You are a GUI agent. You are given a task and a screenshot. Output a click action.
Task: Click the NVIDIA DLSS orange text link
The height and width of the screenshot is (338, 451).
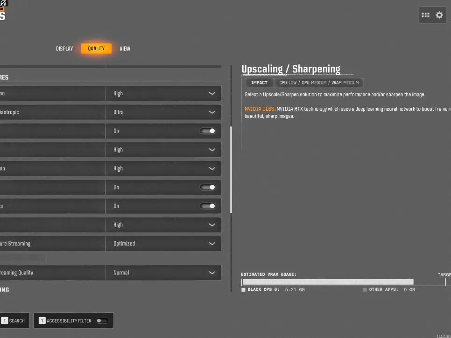pos(259,109)
